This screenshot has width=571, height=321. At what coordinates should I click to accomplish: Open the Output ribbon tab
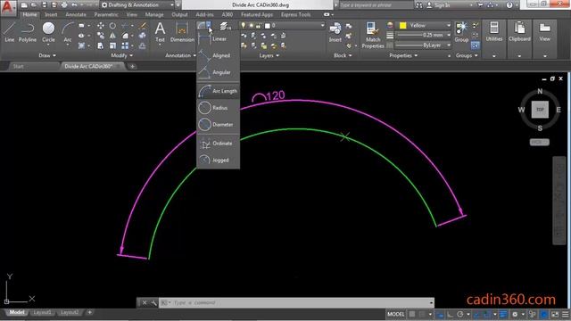[179, 14]
